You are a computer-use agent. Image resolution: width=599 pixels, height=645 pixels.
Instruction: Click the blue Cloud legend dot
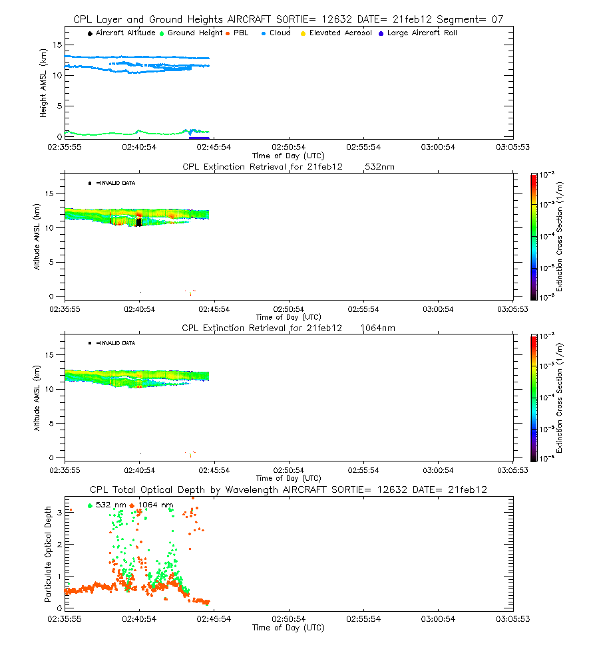click(264, 34)
